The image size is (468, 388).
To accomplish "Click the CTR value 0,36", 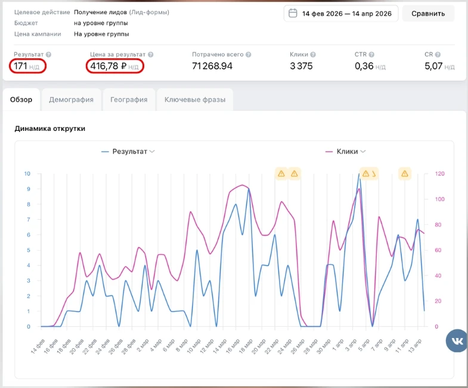I will click(x=364, y=66).
